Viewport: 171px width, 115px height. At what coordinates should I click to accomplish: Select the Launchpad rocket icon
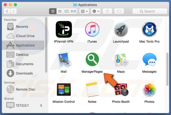pyautogui.click(x=121, y=30)
